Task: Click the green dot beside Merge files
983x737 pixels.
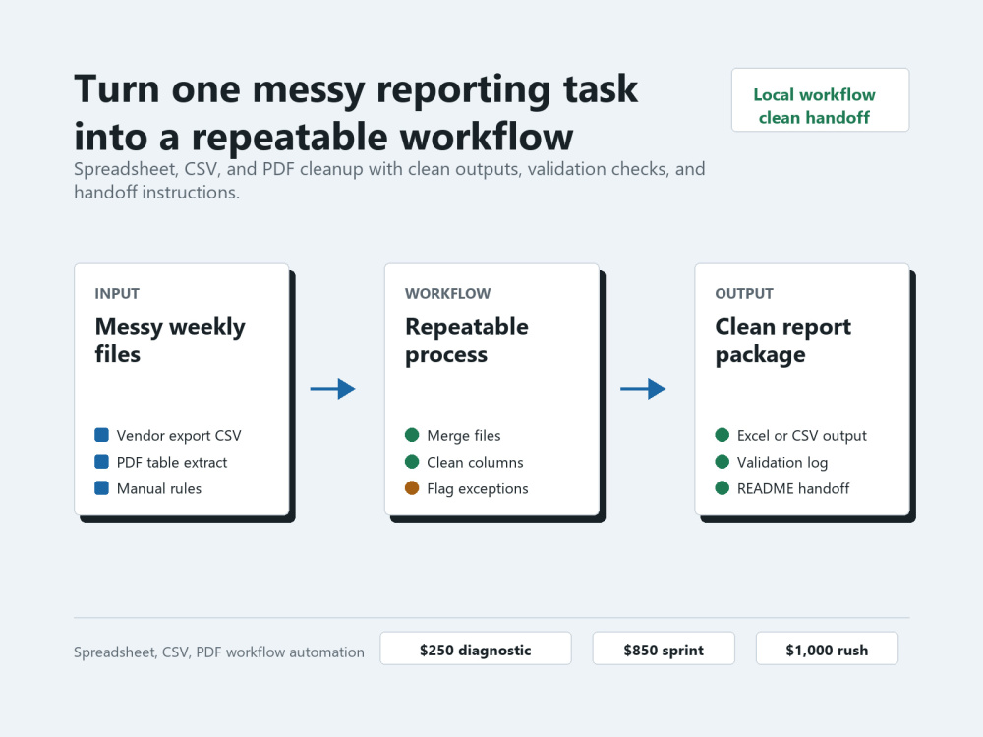Action: pyautogui.click(x=412, y=435)
